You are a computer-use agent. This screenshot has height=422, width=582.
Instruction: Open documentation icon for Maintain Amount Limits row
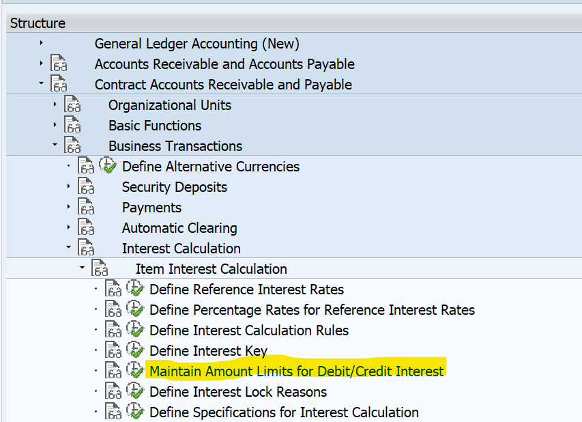coord(113,369)
